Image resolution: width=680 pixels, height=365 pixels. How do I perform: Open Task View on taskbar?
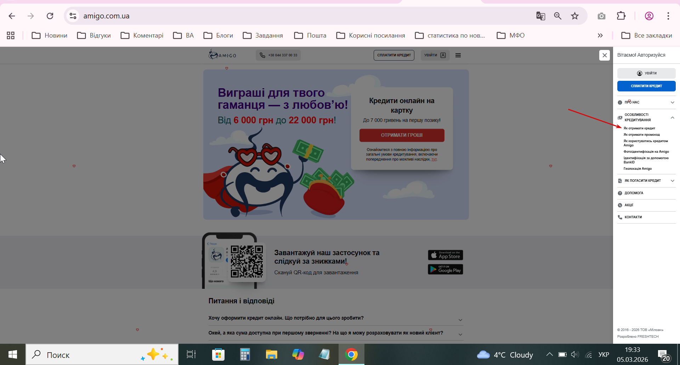click(x=191, y=354)
